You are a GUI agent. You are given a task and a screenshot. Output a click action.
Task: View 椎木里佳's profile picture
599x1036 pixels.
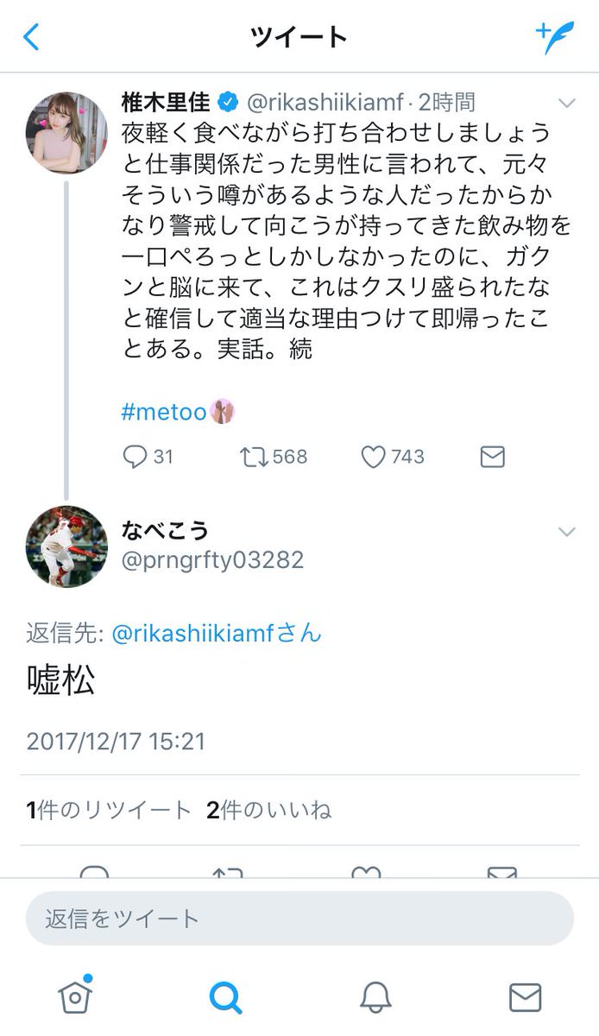(66, 133)
